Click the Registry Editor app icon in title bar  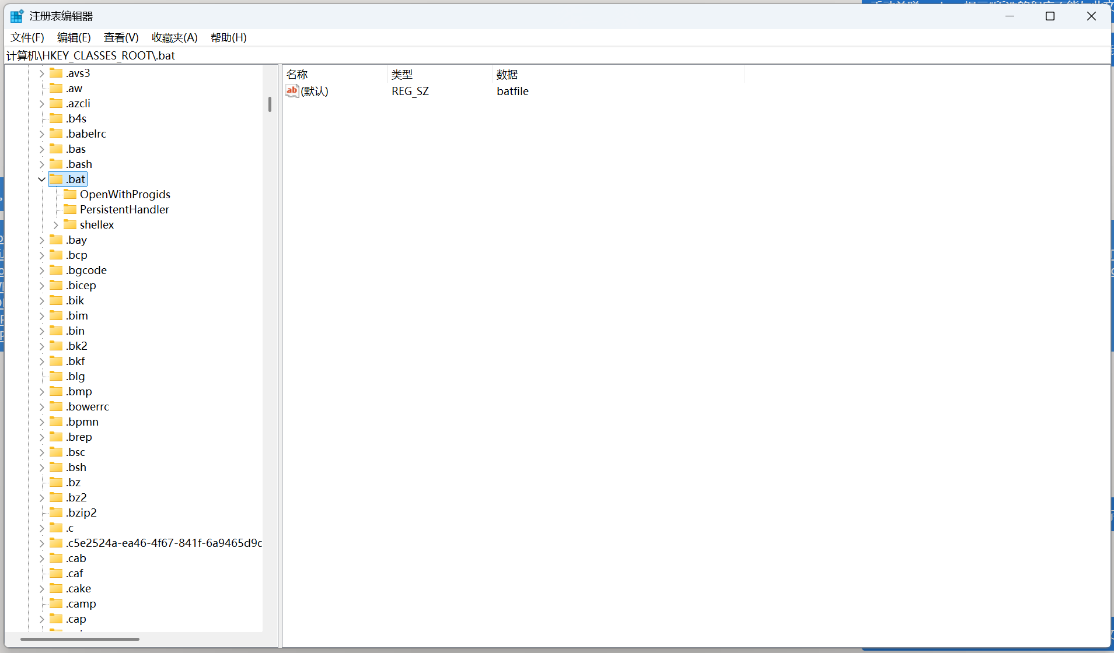click(17, 16)
